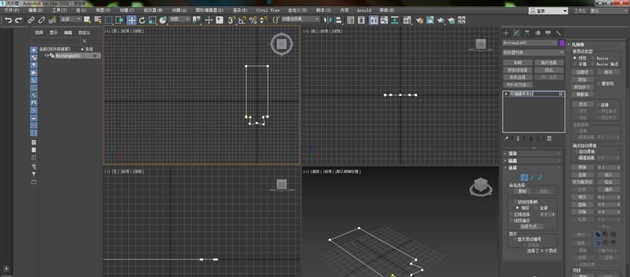Open the 修改器列表 modifier list dropdown
630x277 pixels.
pos(534,52)
